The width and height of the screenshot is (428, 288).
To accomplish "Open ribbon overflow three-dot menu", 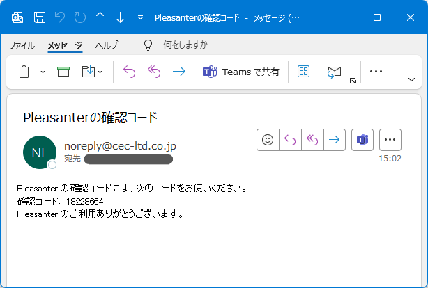I will tap(376, 72).
